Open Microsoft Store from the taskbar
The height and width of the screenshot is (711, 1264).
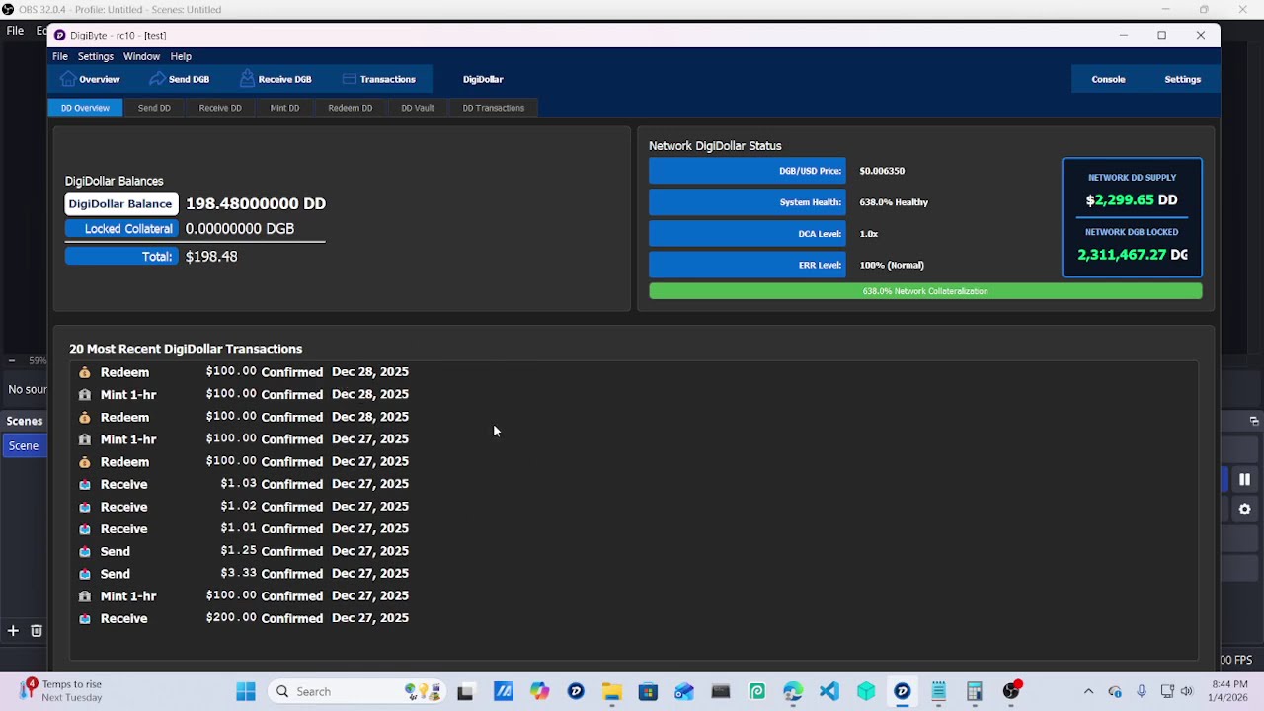[x=648, y=691]
